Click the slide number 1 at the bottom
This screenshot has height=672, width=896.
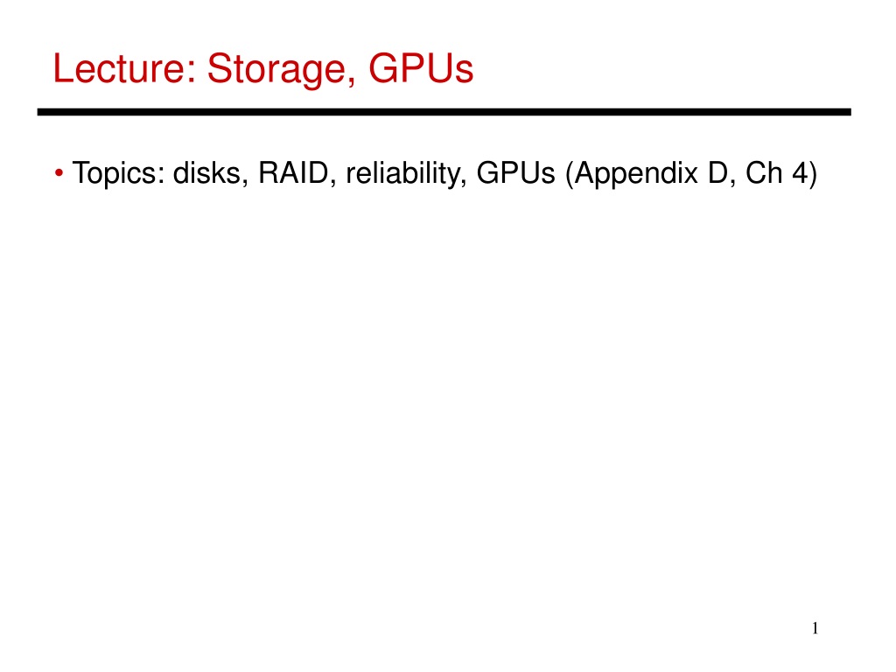(x=815, y=628)
